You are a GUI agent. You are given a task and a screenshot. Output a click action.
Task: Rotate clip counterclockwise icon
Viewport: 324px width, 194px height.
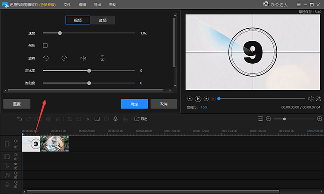click(x=46, y=58)
